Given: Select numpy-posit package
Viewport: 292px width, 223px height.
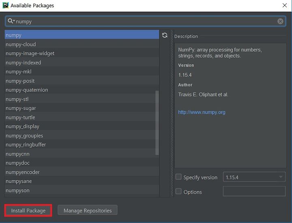Looking at the screenshot, I should pyautogui.click(x=82, y=81).
